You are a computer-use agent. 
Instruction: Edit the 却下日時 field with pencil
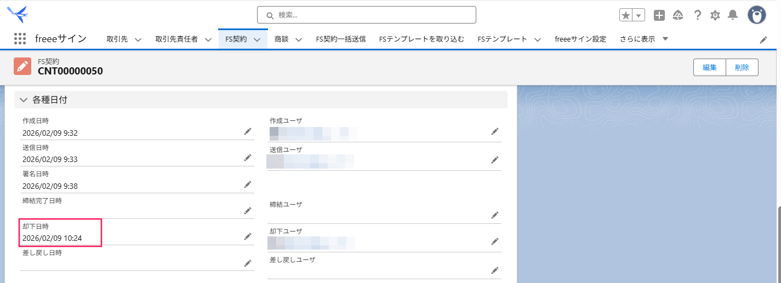pos(248,236)
